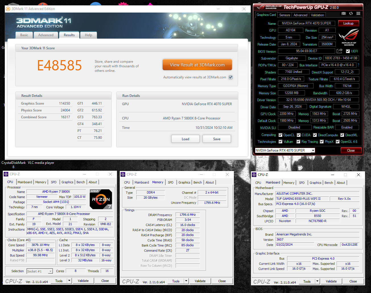Screen dimensions: 371x293
Task: Switch to the Advanced tab in 3DMark 11
Action: click(46, 35)
